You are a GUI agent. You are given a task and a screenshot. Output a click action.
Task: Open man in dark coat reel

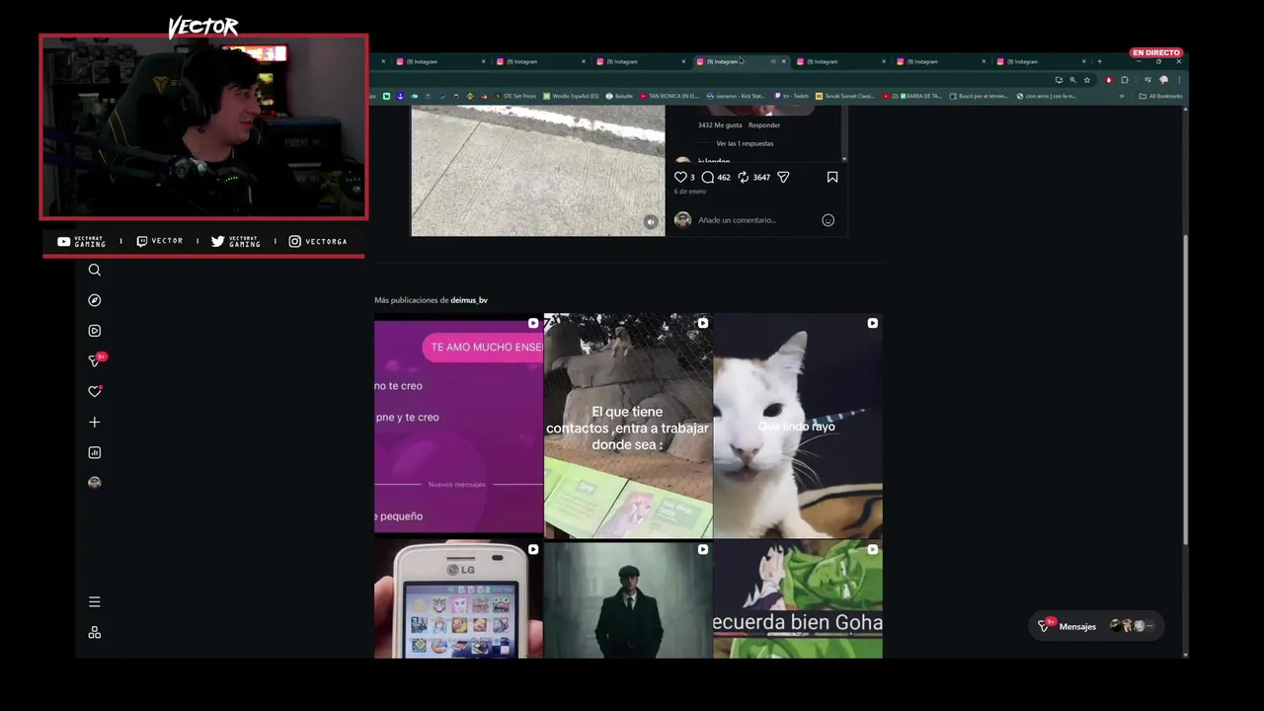628,599
